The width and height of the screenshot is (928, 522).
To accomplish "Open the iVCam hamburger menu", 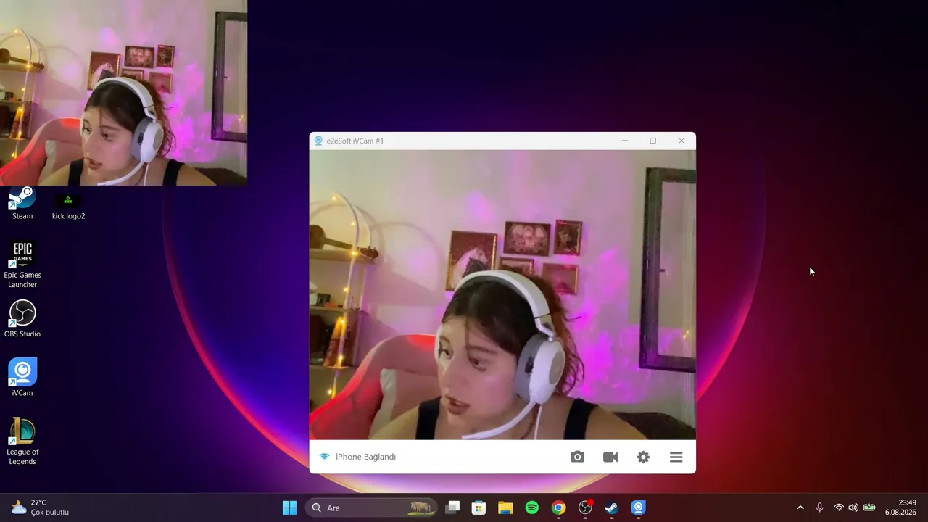I will click(676, 457).
